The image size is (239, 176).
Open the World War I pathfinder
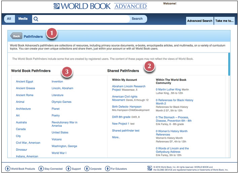click(59, 153)
